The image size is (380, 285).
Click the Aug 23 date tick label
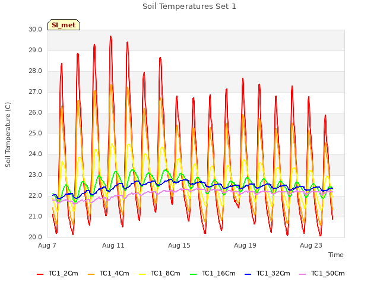tap(311, 245)
